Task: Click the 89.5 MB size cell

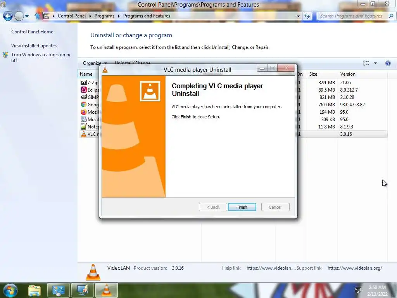Action: tap(326, 90)
